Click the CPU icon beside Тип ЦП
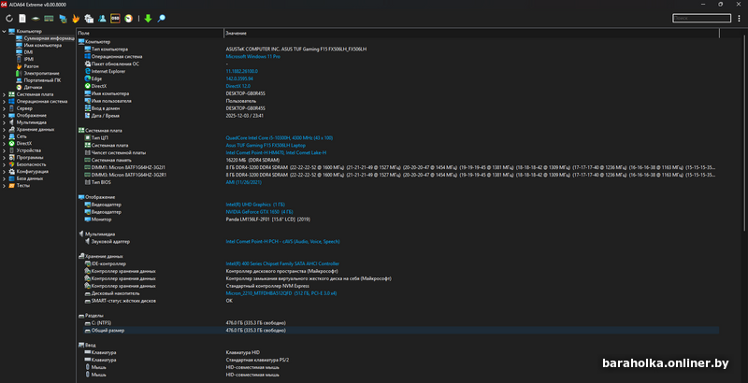Screen dimensions: 748x383 click(x=87, y=137)
